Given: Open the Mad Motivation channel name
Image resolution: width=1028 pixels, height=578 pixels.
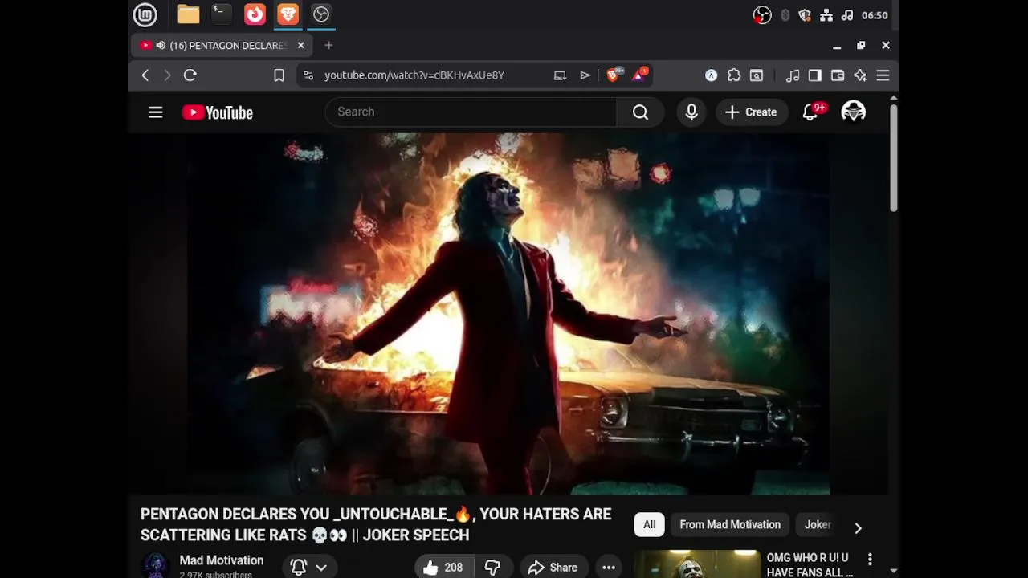Looking at the screenshot, I should (222, 560).
